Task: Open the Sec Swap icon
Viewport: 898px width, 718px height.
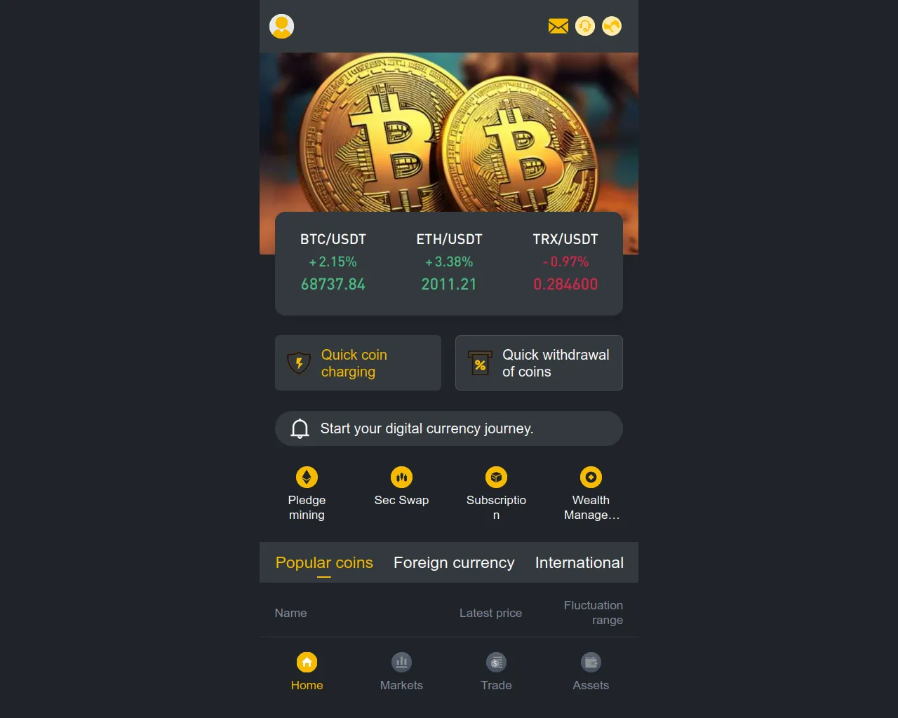Action: click(x=401, y=477)
